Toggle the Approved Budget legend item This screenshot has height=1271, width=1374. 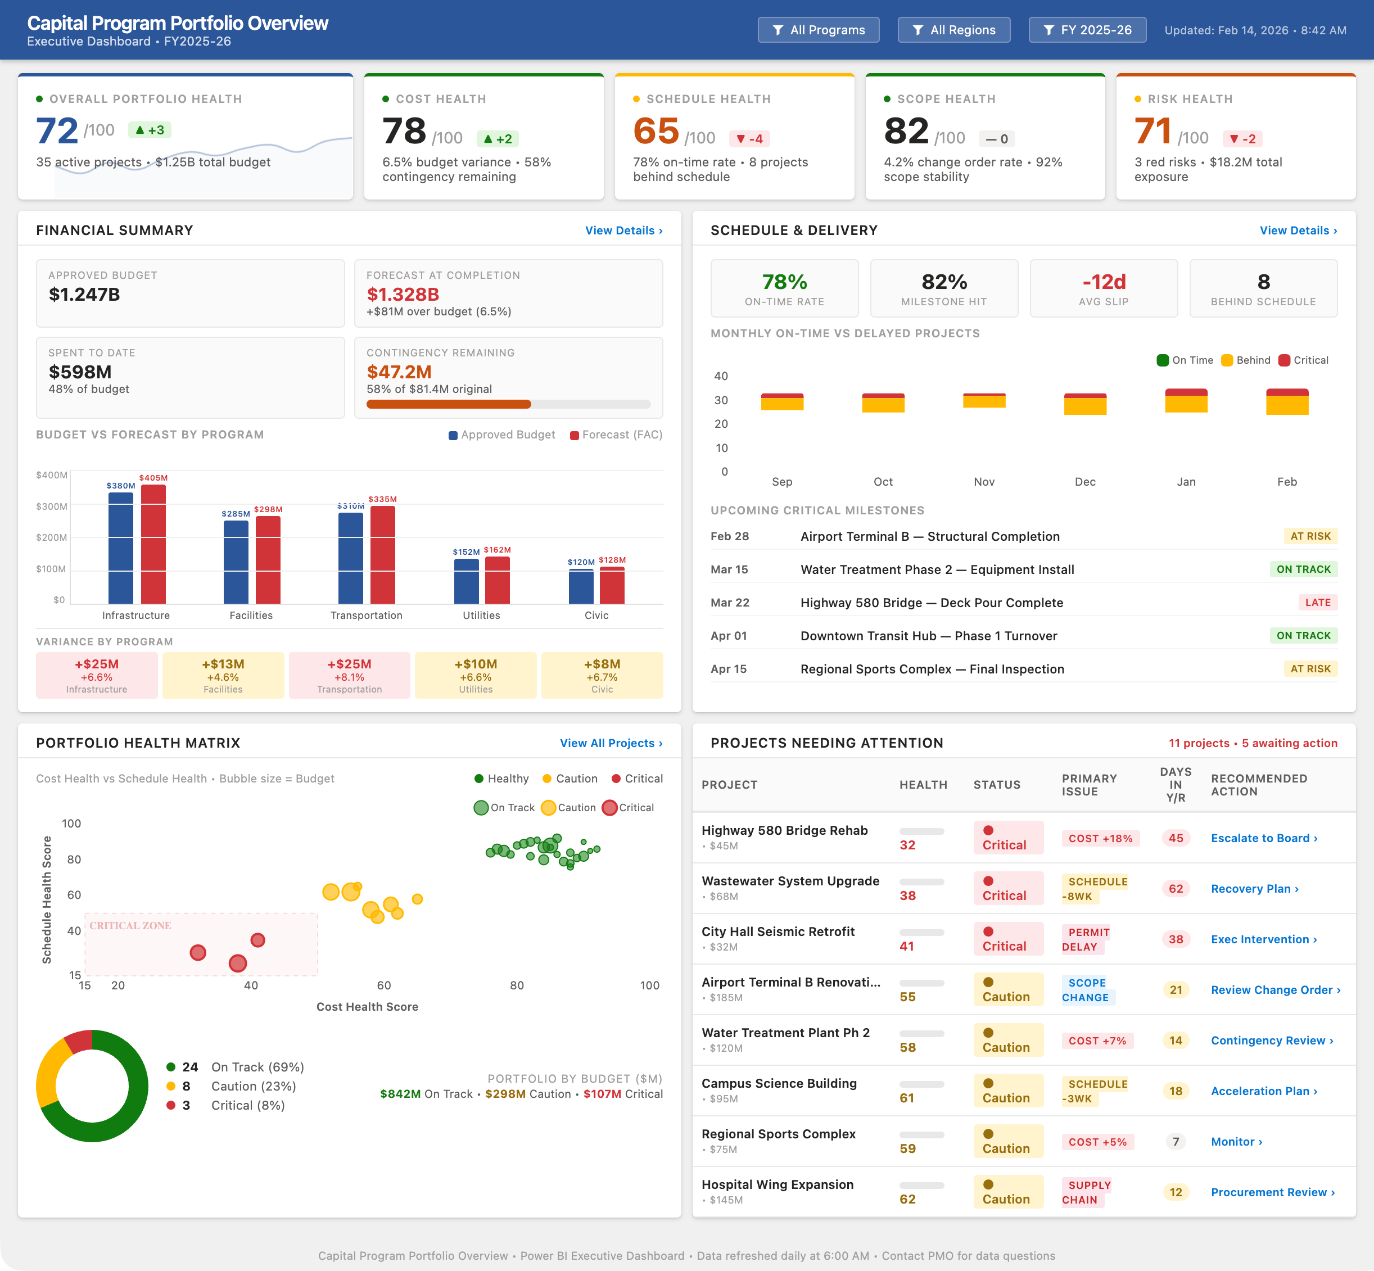[501, 435]
